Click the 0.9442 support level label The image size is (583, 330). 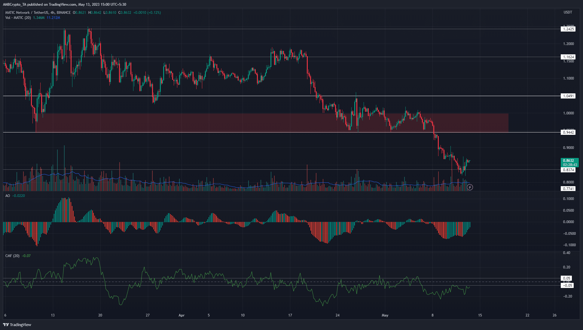click(568, 132)
